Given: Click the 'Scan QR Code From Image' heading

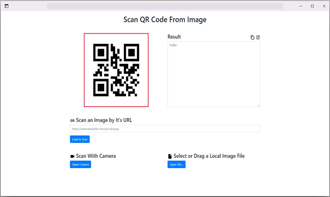Looking at the screenshot, I should [x=165, y=20].
